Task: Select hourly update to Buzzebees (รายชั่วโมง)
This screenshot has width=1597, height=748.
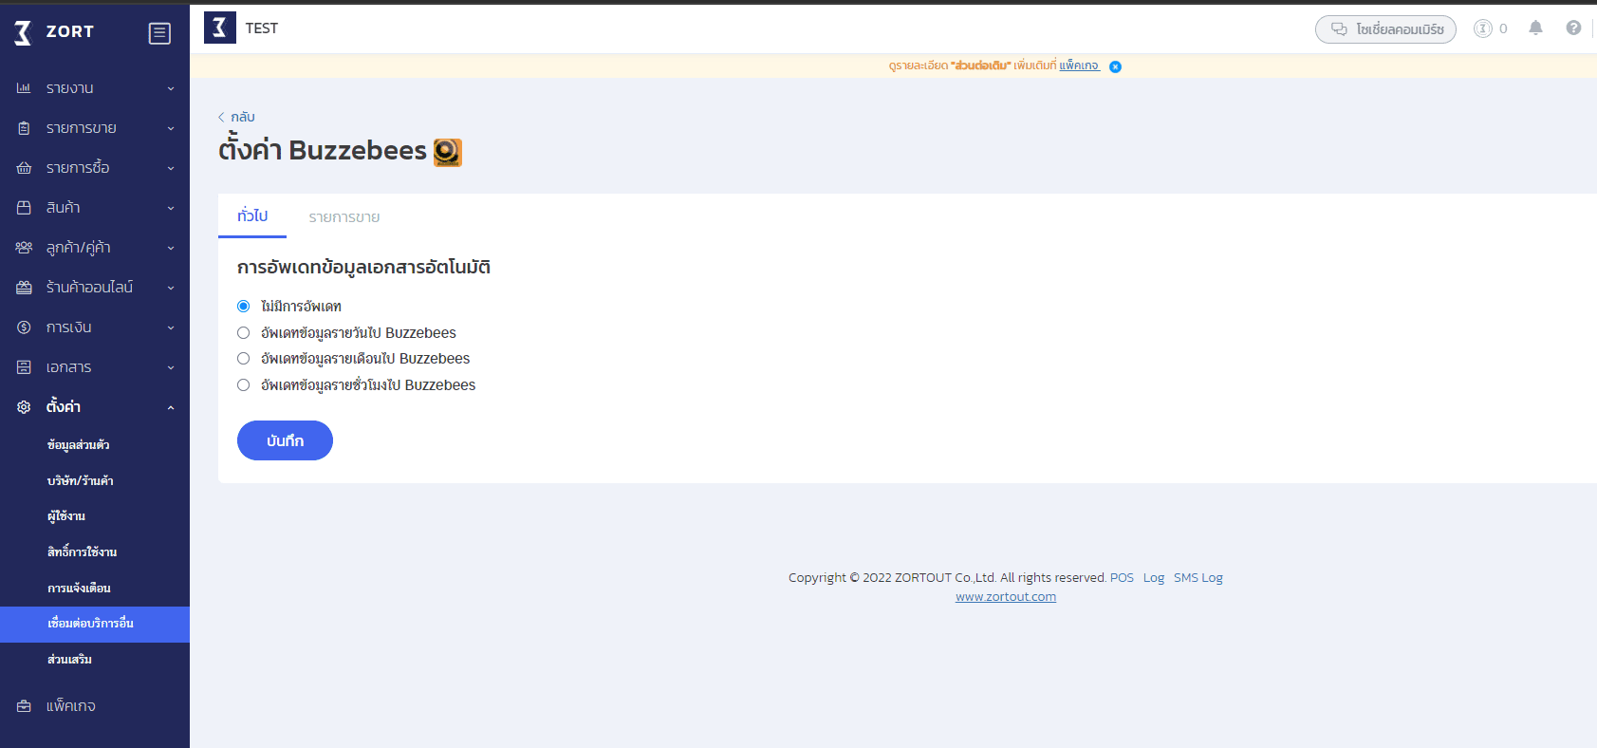Action: [x=243, y=385]
